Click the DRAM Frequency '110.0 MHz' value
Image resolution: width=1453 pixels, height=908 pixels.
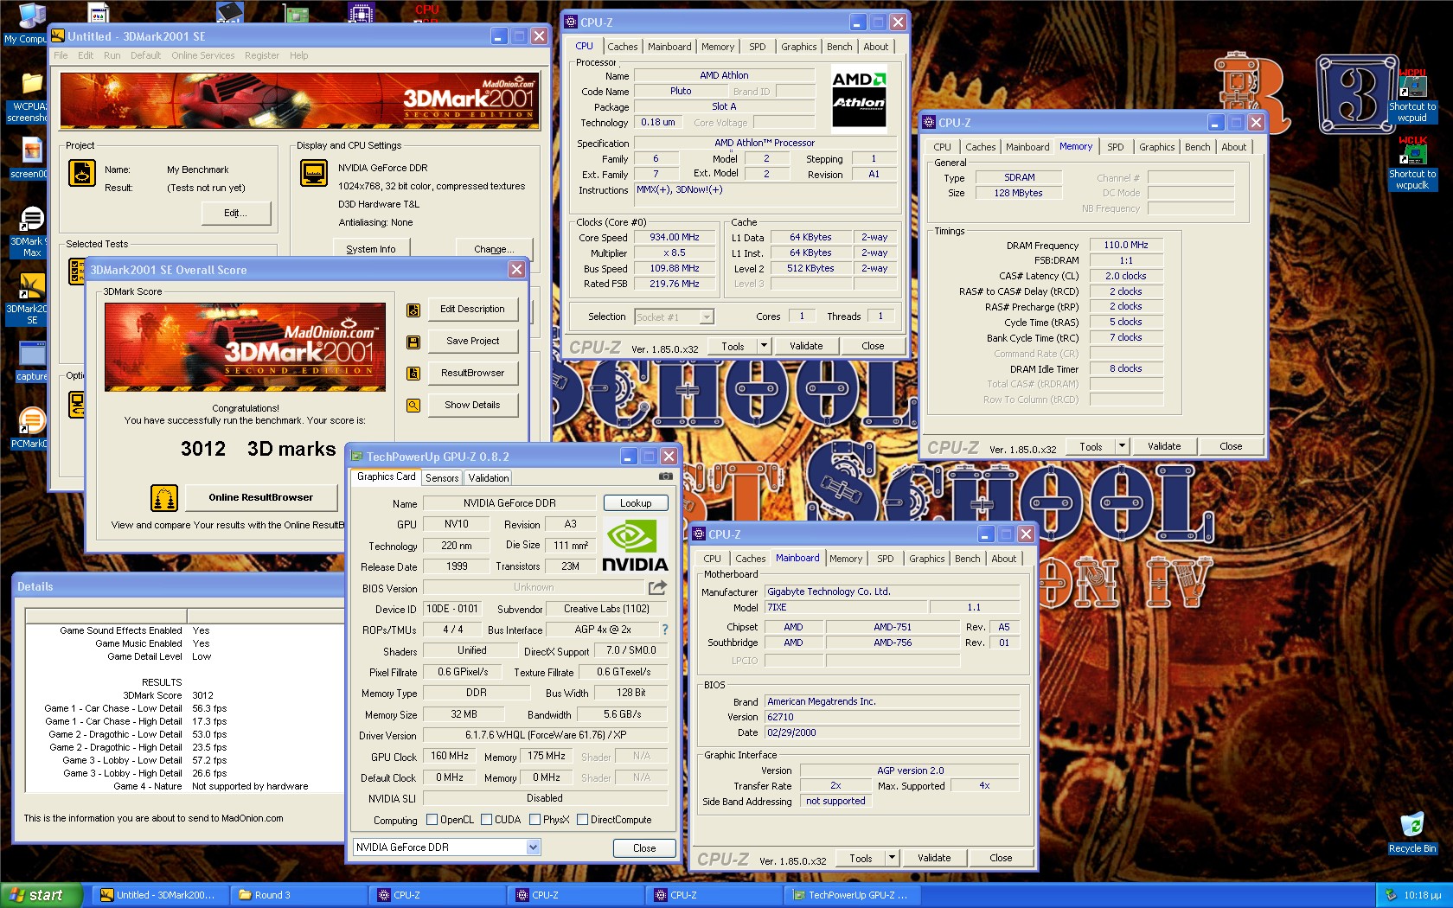(x=1125, y=245)
